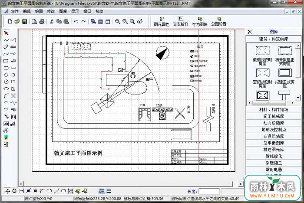
Task: Select the pentagon polygon tool
Action: point(6,75)
